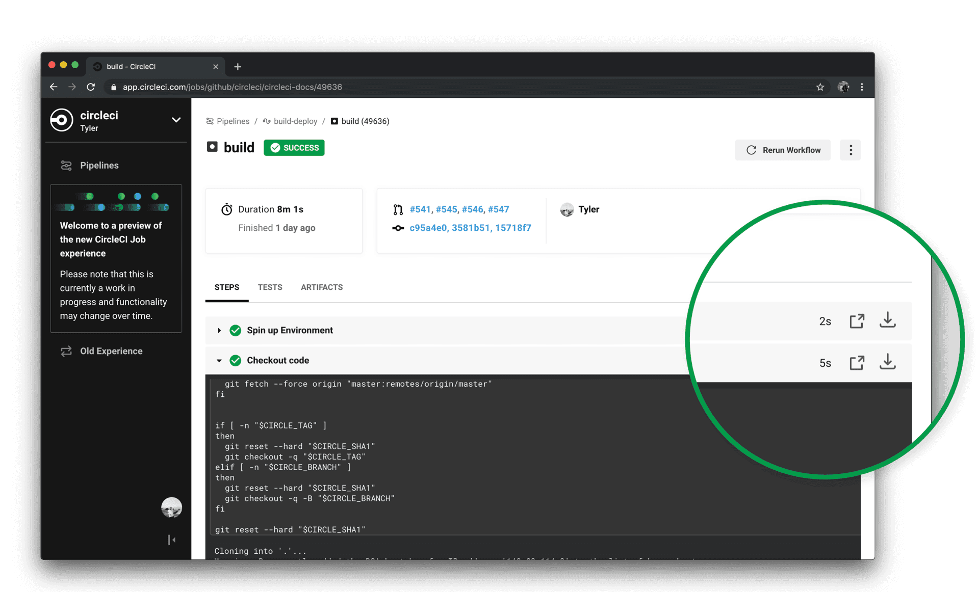
Task: Open pull request #546
Action: coord(473,209)
